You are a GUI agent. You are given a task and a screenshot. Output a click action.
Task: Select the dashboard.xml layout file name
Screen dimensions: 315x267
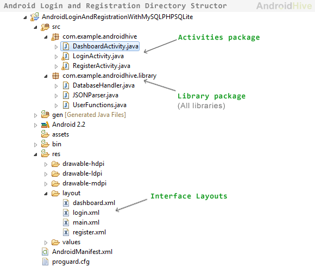[94, 203]
